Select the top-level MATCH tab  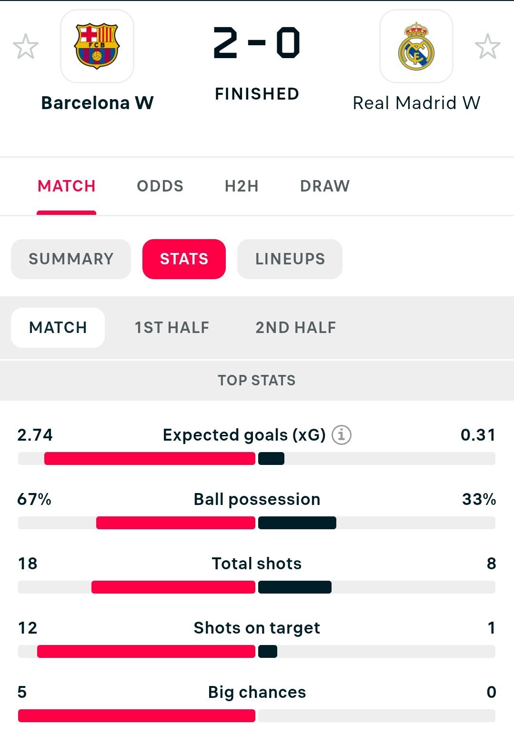[x=67, y=186]
